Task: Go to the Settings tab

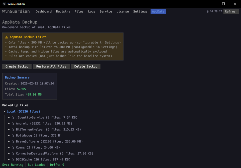Action: [140, 11]
